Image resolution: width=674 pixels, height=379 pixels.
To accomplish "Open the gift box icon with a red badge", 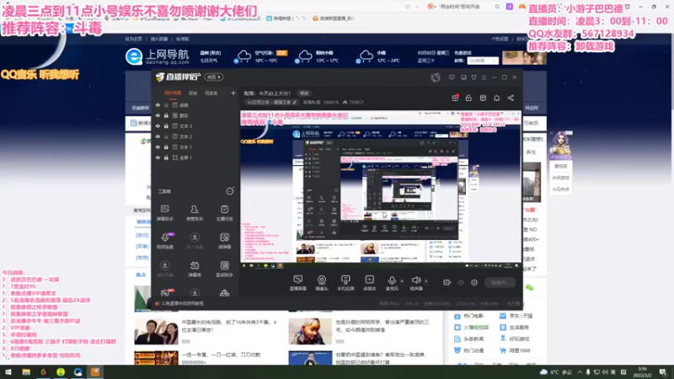I will coord(455,98).
